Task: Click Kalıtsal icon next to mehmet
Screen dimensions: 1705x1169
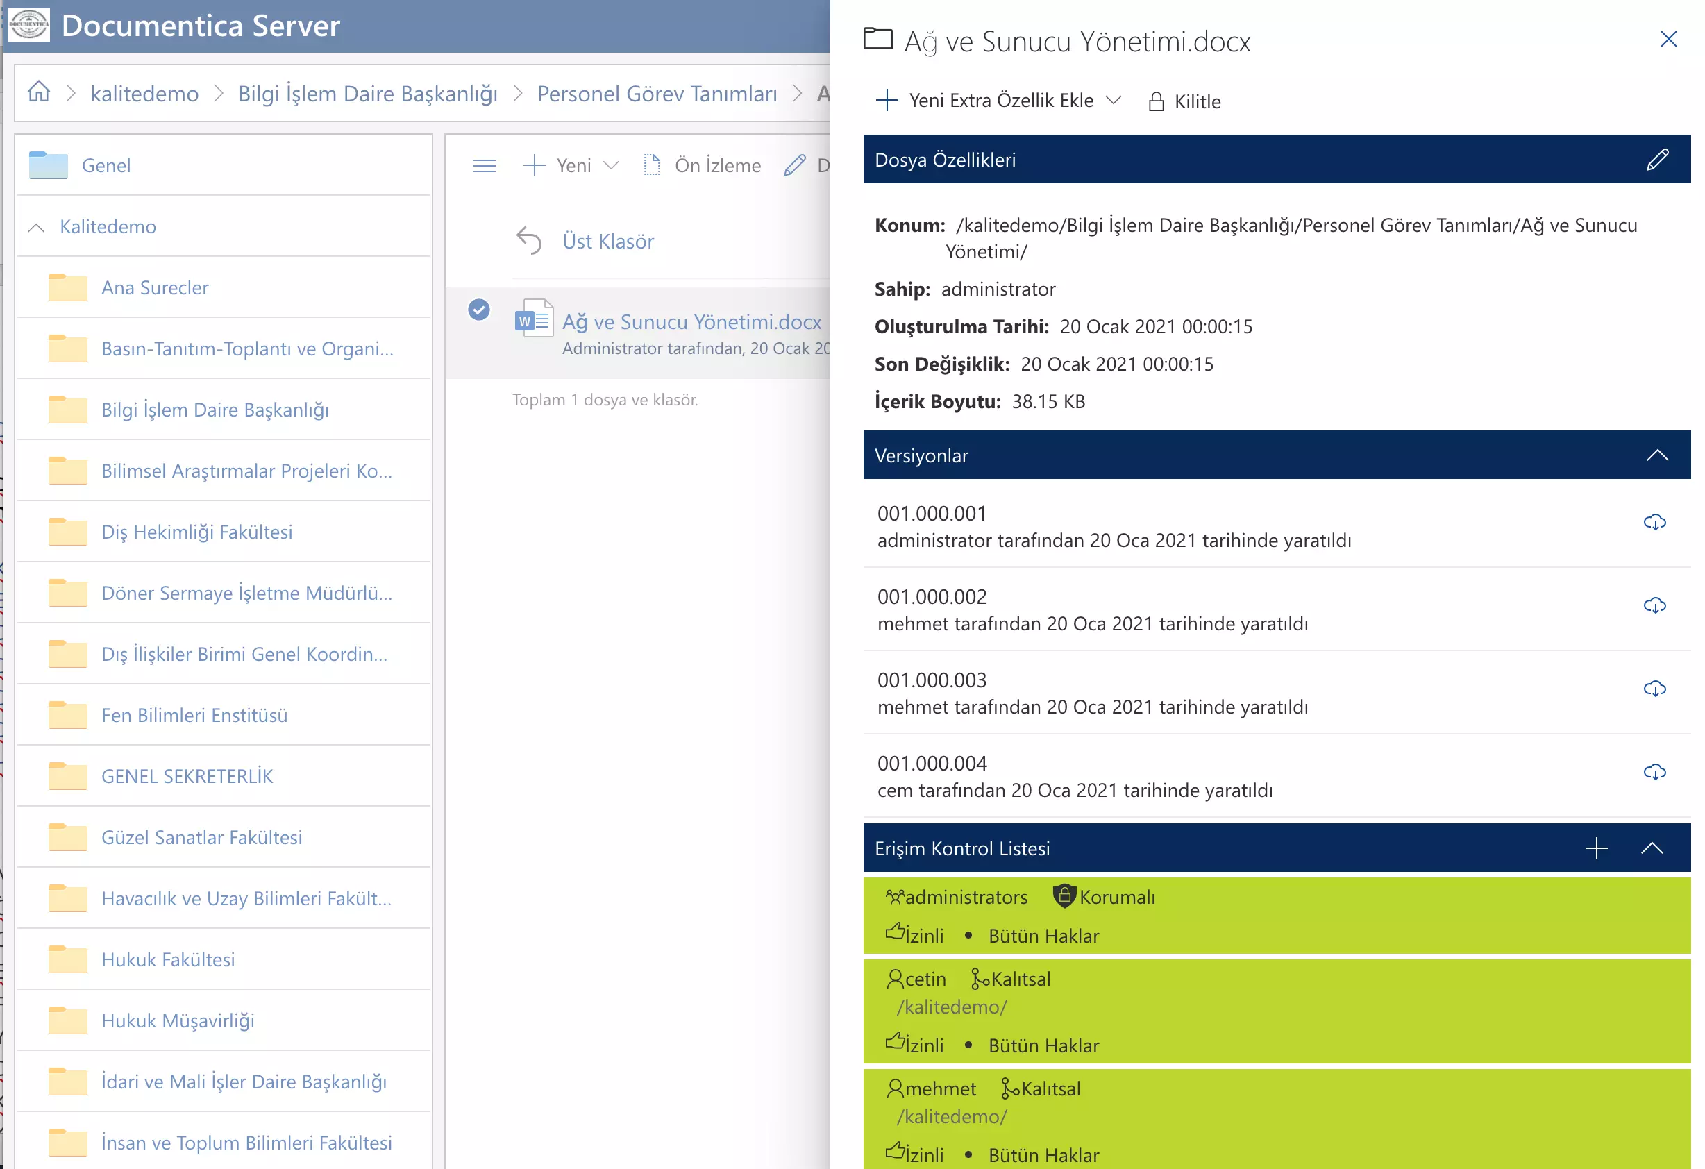Action: [1009, 1088]
